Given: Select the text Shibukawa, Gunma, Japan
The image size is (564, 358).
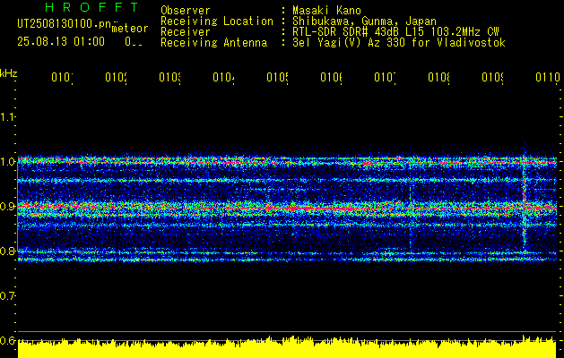Looking at the screenshot, I should [x=364, y=21].
